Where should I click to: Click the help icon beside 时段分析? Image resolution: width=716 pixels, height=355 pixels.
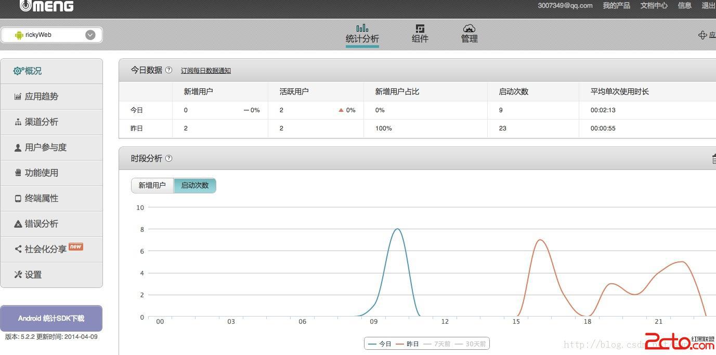point(168,159)
